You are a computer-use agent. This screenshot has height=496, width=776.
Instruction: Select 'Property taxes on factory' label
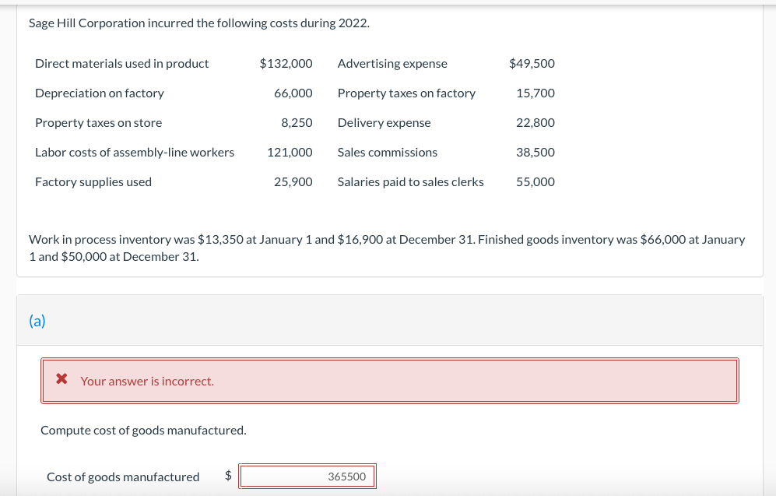pos(406,93)
